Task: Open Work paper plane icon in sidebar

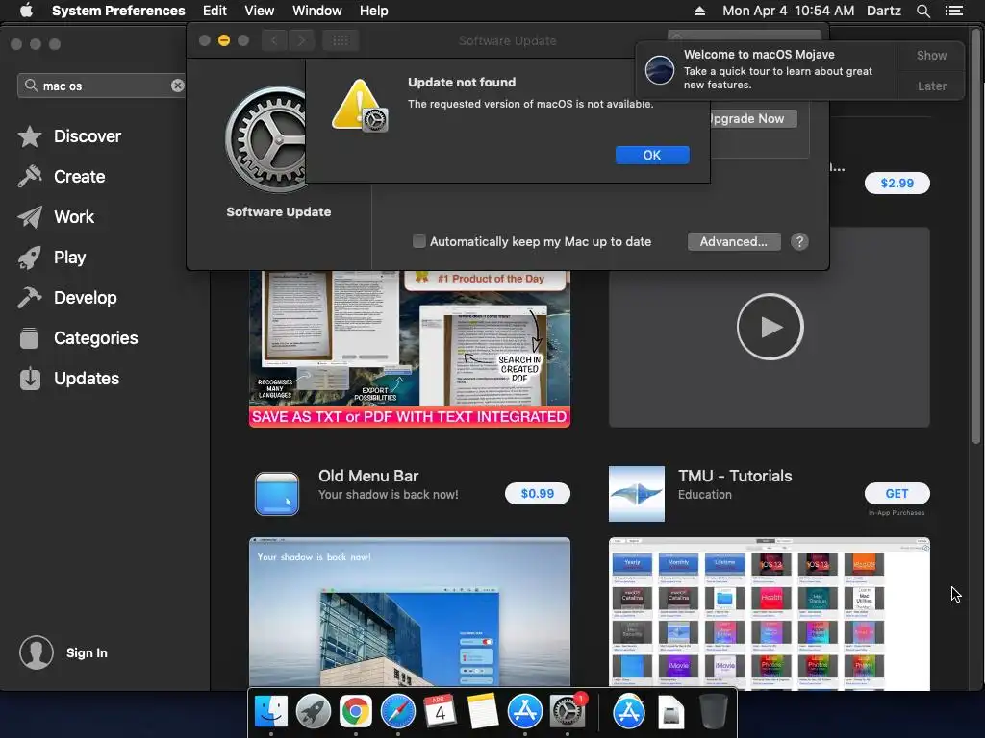Action: point(30,217)
